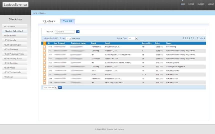
Task: Go to page 2 of listings
Action: tap(185, 38)
